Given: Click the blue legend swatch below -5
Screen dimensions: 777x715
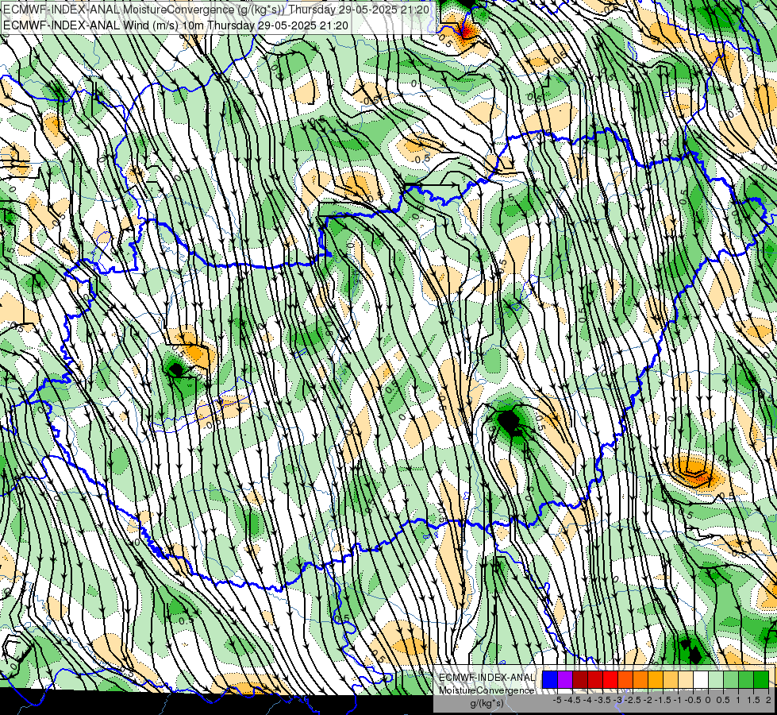Looking at the screenshot, I should tap(550, 679).
